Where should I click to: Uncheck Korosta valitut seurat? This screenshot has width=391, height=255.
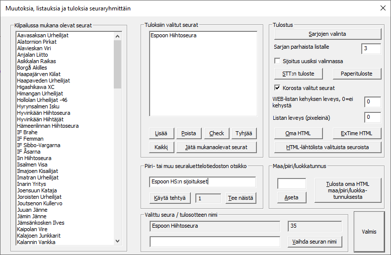[278, 87]
